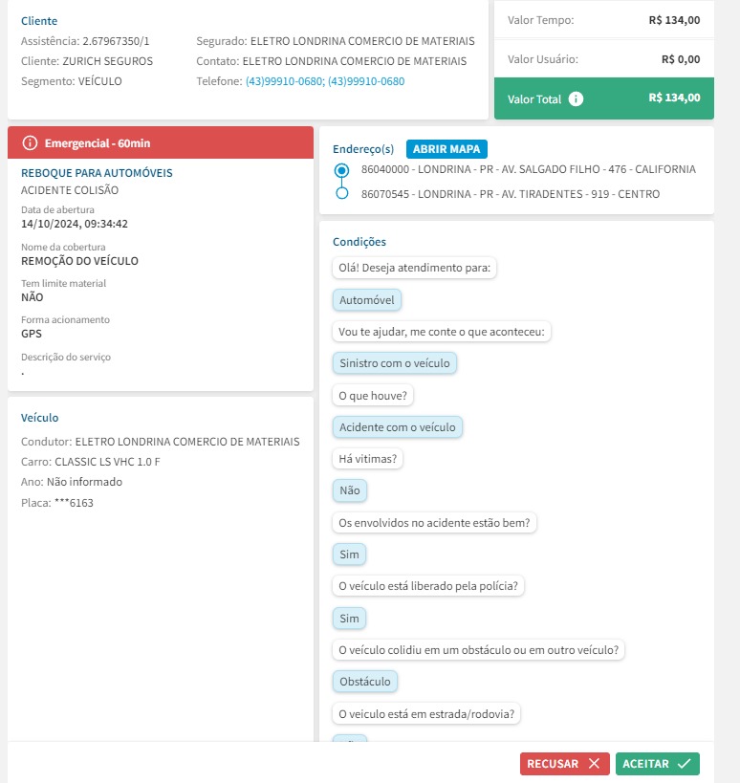Click the AV. SALGADO FILHO address line
The height and width of the screenshot is (783, 740).
pos(528,169)
